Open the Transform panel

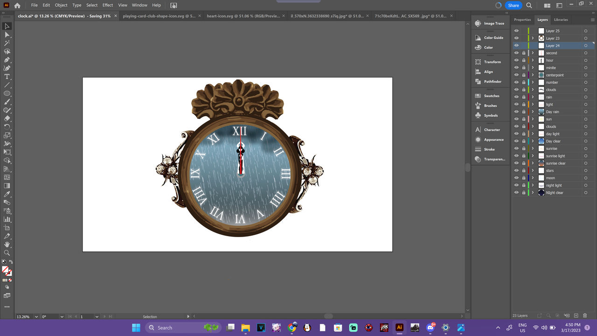[488, 62]
